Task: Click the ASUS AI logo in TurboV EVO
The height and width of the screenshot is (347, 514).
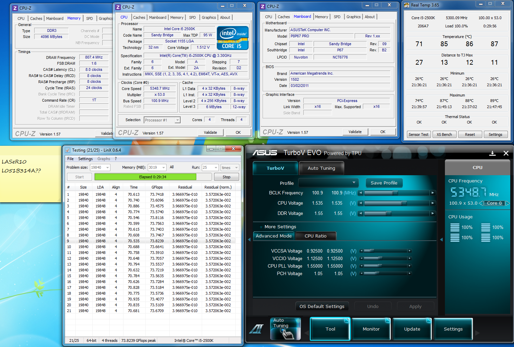Action: click(256, 329)
